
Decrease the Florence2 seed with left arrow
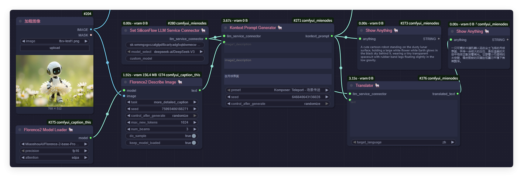129,109
